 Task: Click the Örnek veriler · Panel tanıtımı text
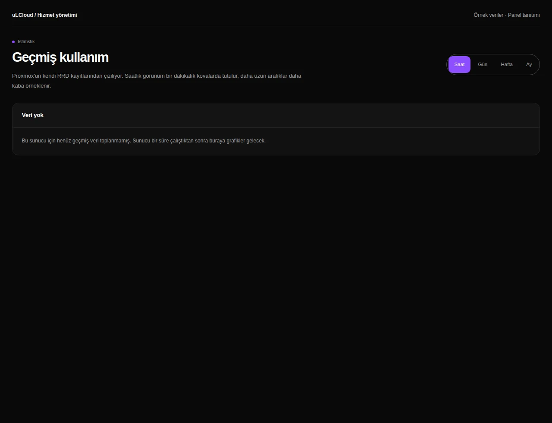click(507, 15)
